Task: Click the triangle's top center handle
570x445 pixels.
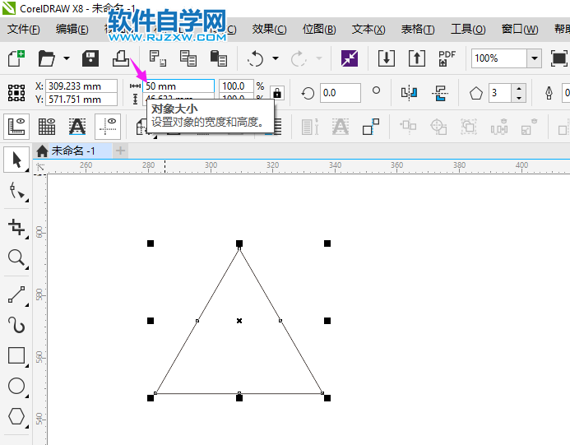Action: click(239, 243)
